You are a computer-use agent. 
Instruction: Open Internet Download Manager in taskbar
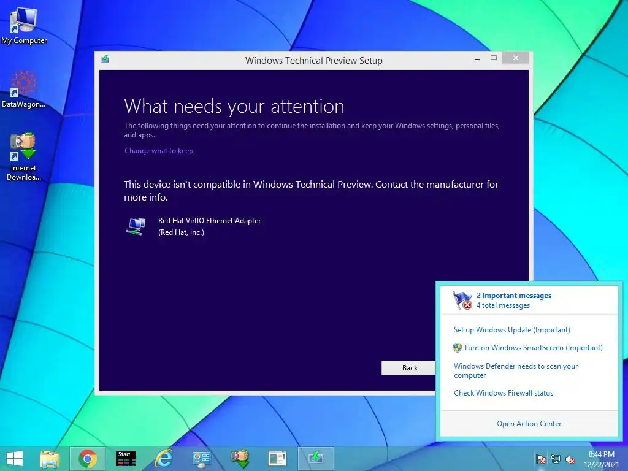click(x=240, y=459)
